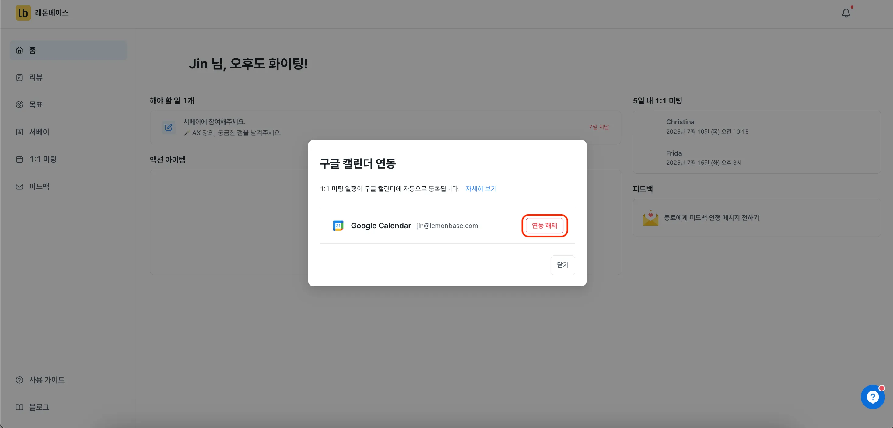Close the modal with the 닫기 button
893x428 pixels.
coord(563,265)
